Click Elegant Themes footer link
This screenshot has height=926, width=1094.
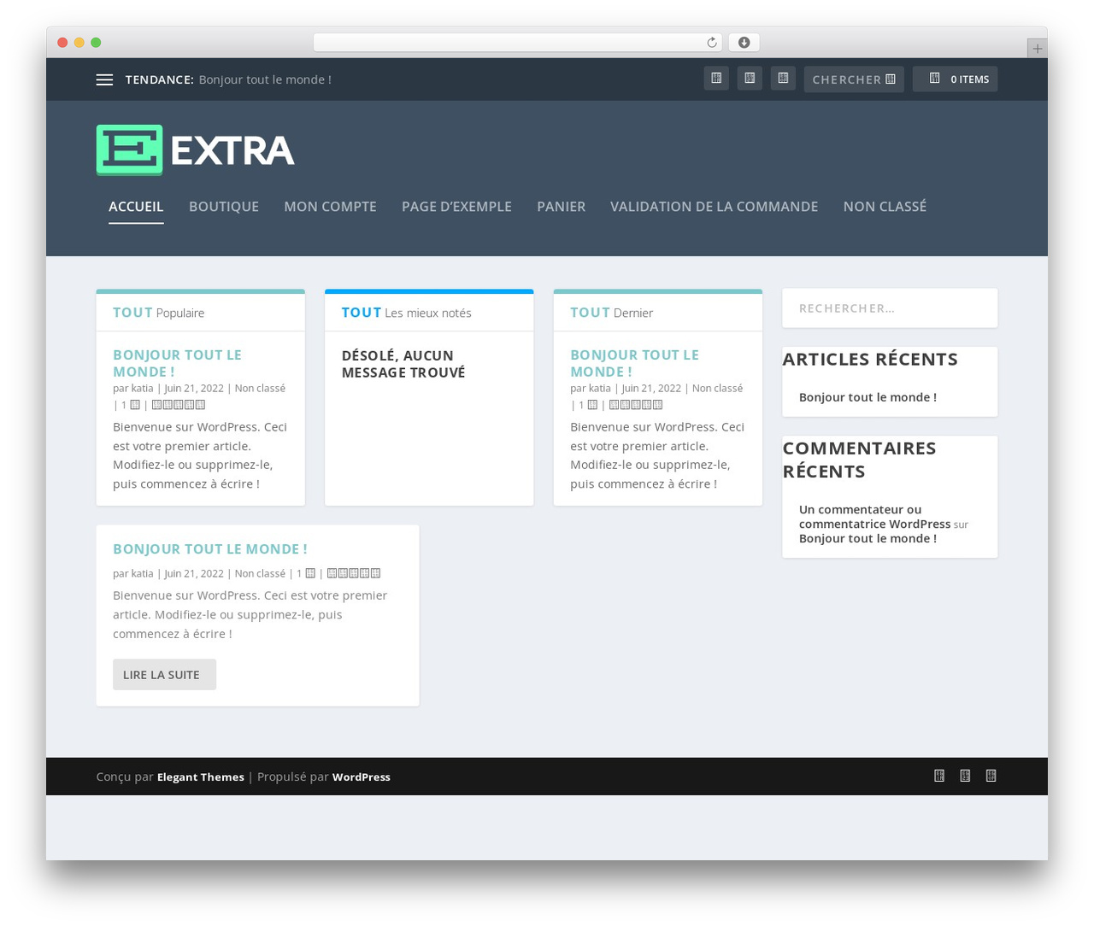200,777
